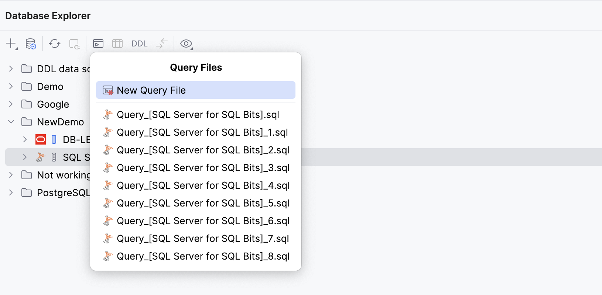
Task: Open Query_[SQL Server for SQL Bits]_8.sql
Action: pos(203,256)
